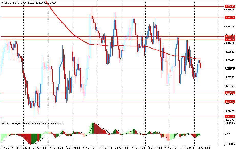Image resolution: width=236 pixels, height=151 pixels.
Task: Click the 1.39015 price axis value
Action: [230, 10]
